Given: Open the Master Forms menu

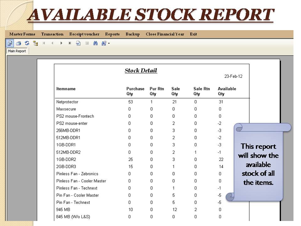Looking at the screenshot, I should coord(22,34).
